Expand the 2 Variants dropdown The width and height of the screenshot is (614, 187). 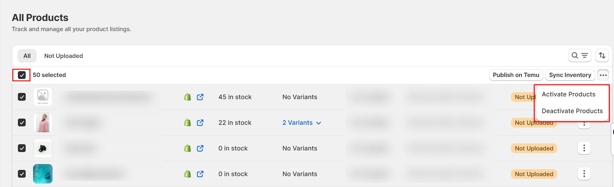(302, 122)
